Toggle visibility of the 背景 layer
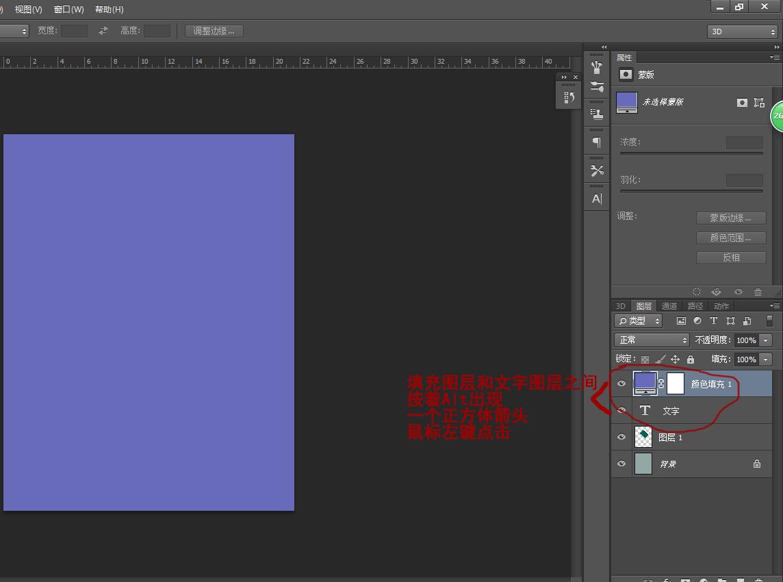783x582 pixels. click(x=621, y=464)
